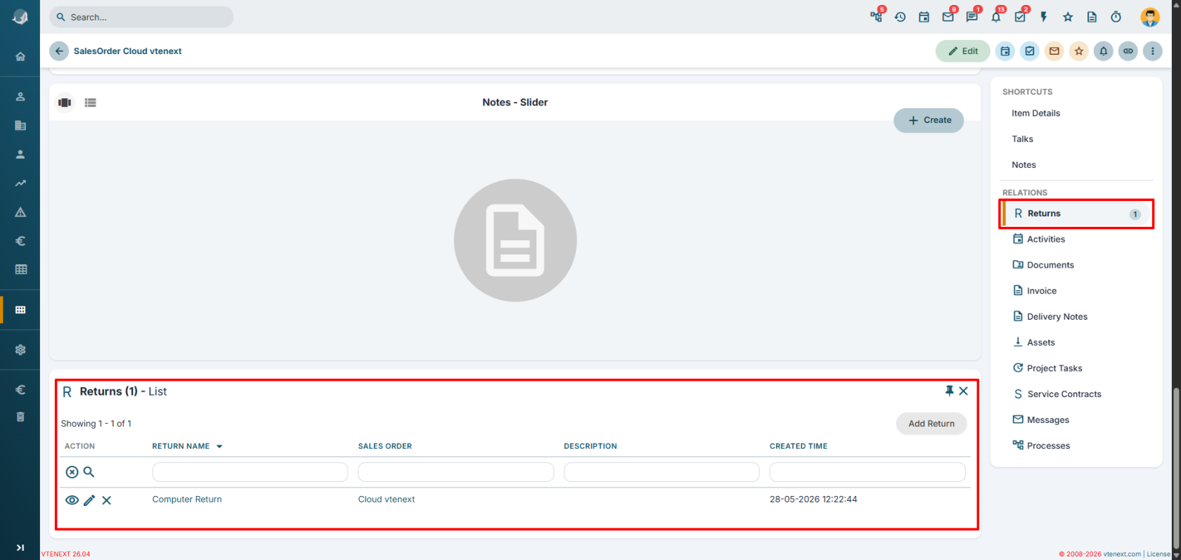Open the recent history clock icon

click(x=900, y=17)
